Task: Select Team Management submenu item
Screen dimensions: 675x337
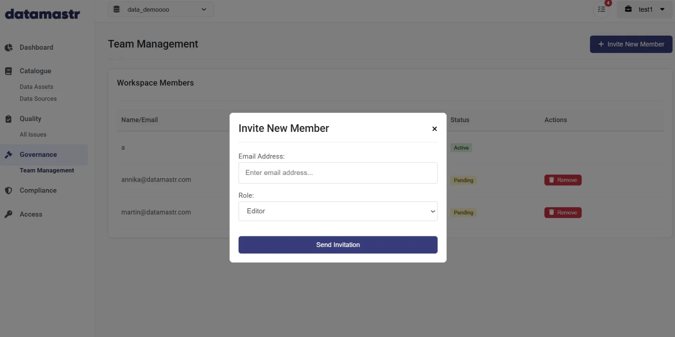Action: tap(47, 170)
